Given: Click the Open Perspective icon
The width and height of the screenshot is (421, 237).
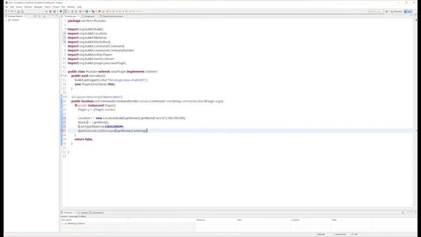Looking at the screenshot, I should coord(387,12).
